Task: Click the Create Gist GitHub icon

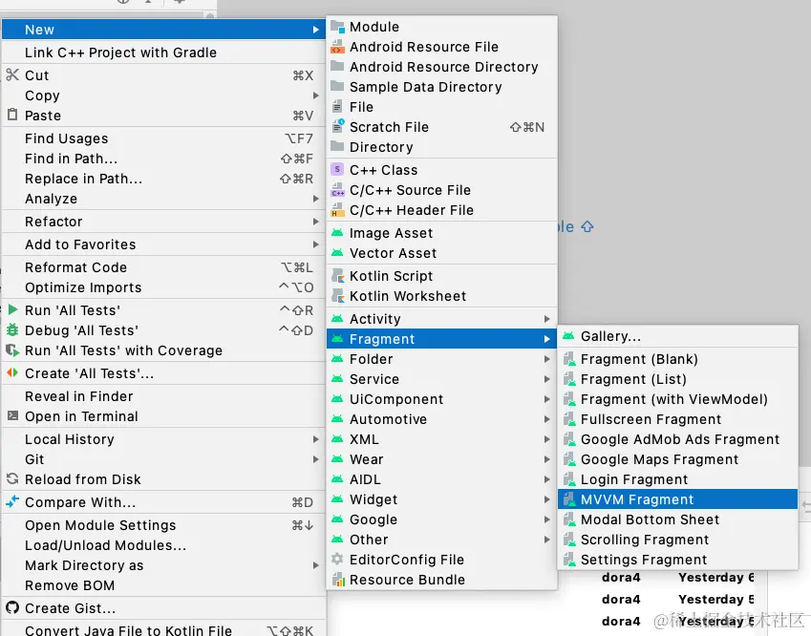Action: pyautogui.click(x=12, y=608)
